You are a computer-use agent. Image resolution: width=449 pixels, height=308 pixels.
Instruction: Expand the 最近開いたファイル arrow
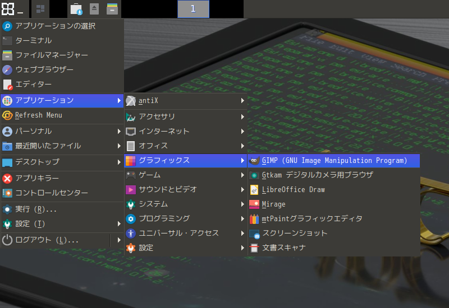pyautogui.click(x=119, y=146)
